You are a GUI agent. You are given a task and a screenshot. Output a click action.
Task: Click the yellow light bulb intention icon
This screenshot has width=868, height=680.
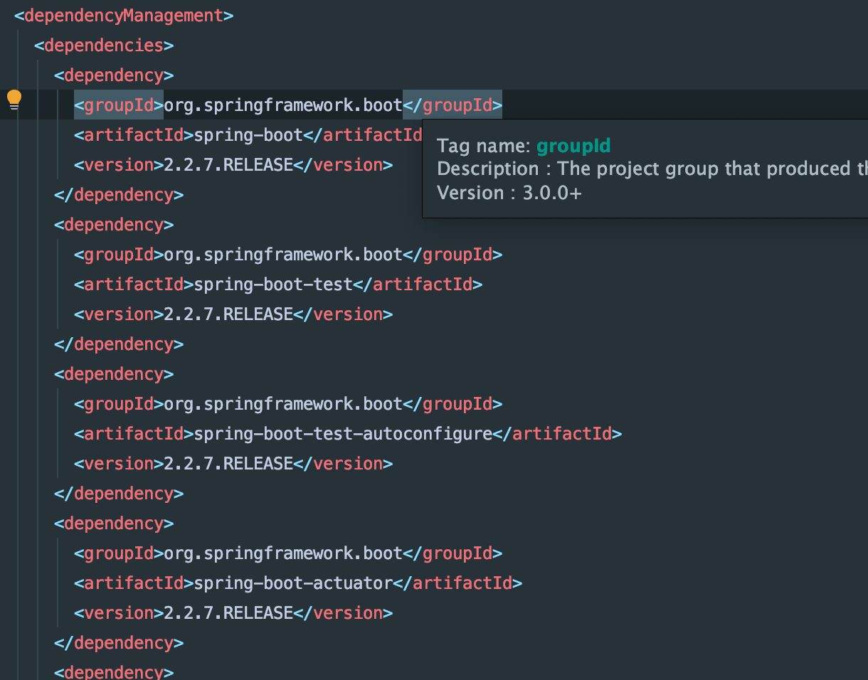click(x=14, y=100)
